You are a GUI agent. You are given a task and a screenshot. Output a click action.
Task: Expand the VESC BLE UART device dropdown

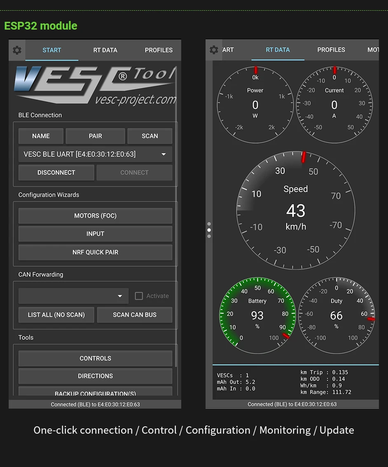click(x=95, y=154)
